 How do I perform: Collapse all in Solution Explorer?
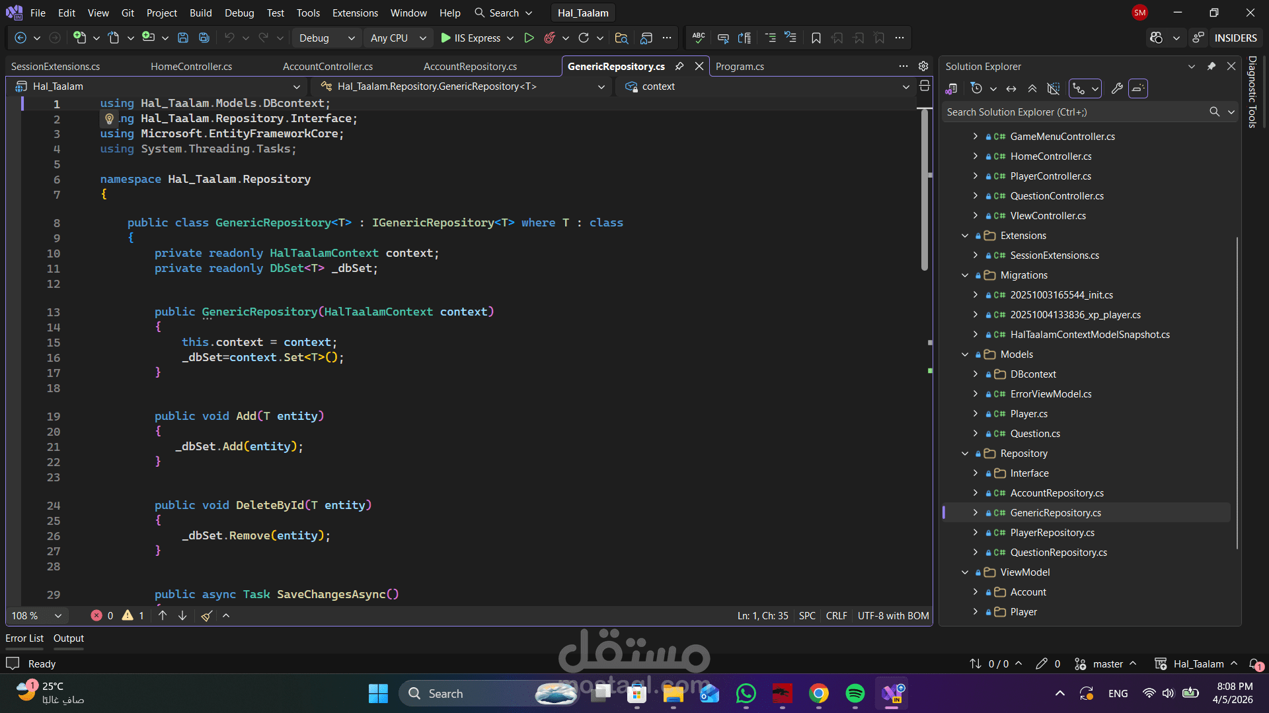pyautogui.click(x=1032, y=88)
